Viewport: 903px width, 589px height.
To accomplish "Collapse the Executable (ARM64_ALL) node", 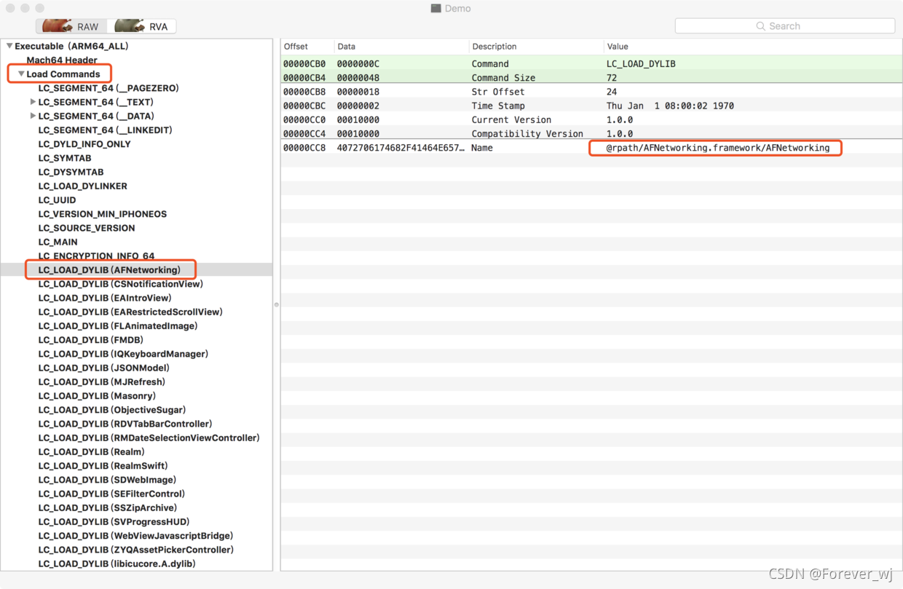I will pos(9,46).
